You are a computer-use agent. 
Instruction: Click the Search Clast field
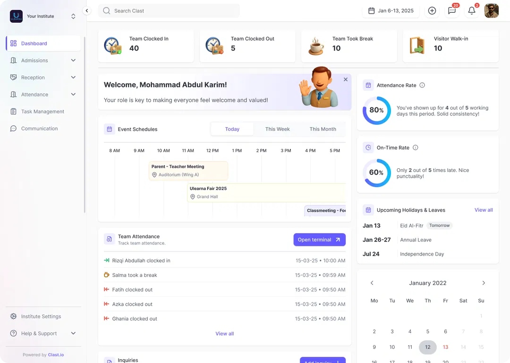point(169,11)
